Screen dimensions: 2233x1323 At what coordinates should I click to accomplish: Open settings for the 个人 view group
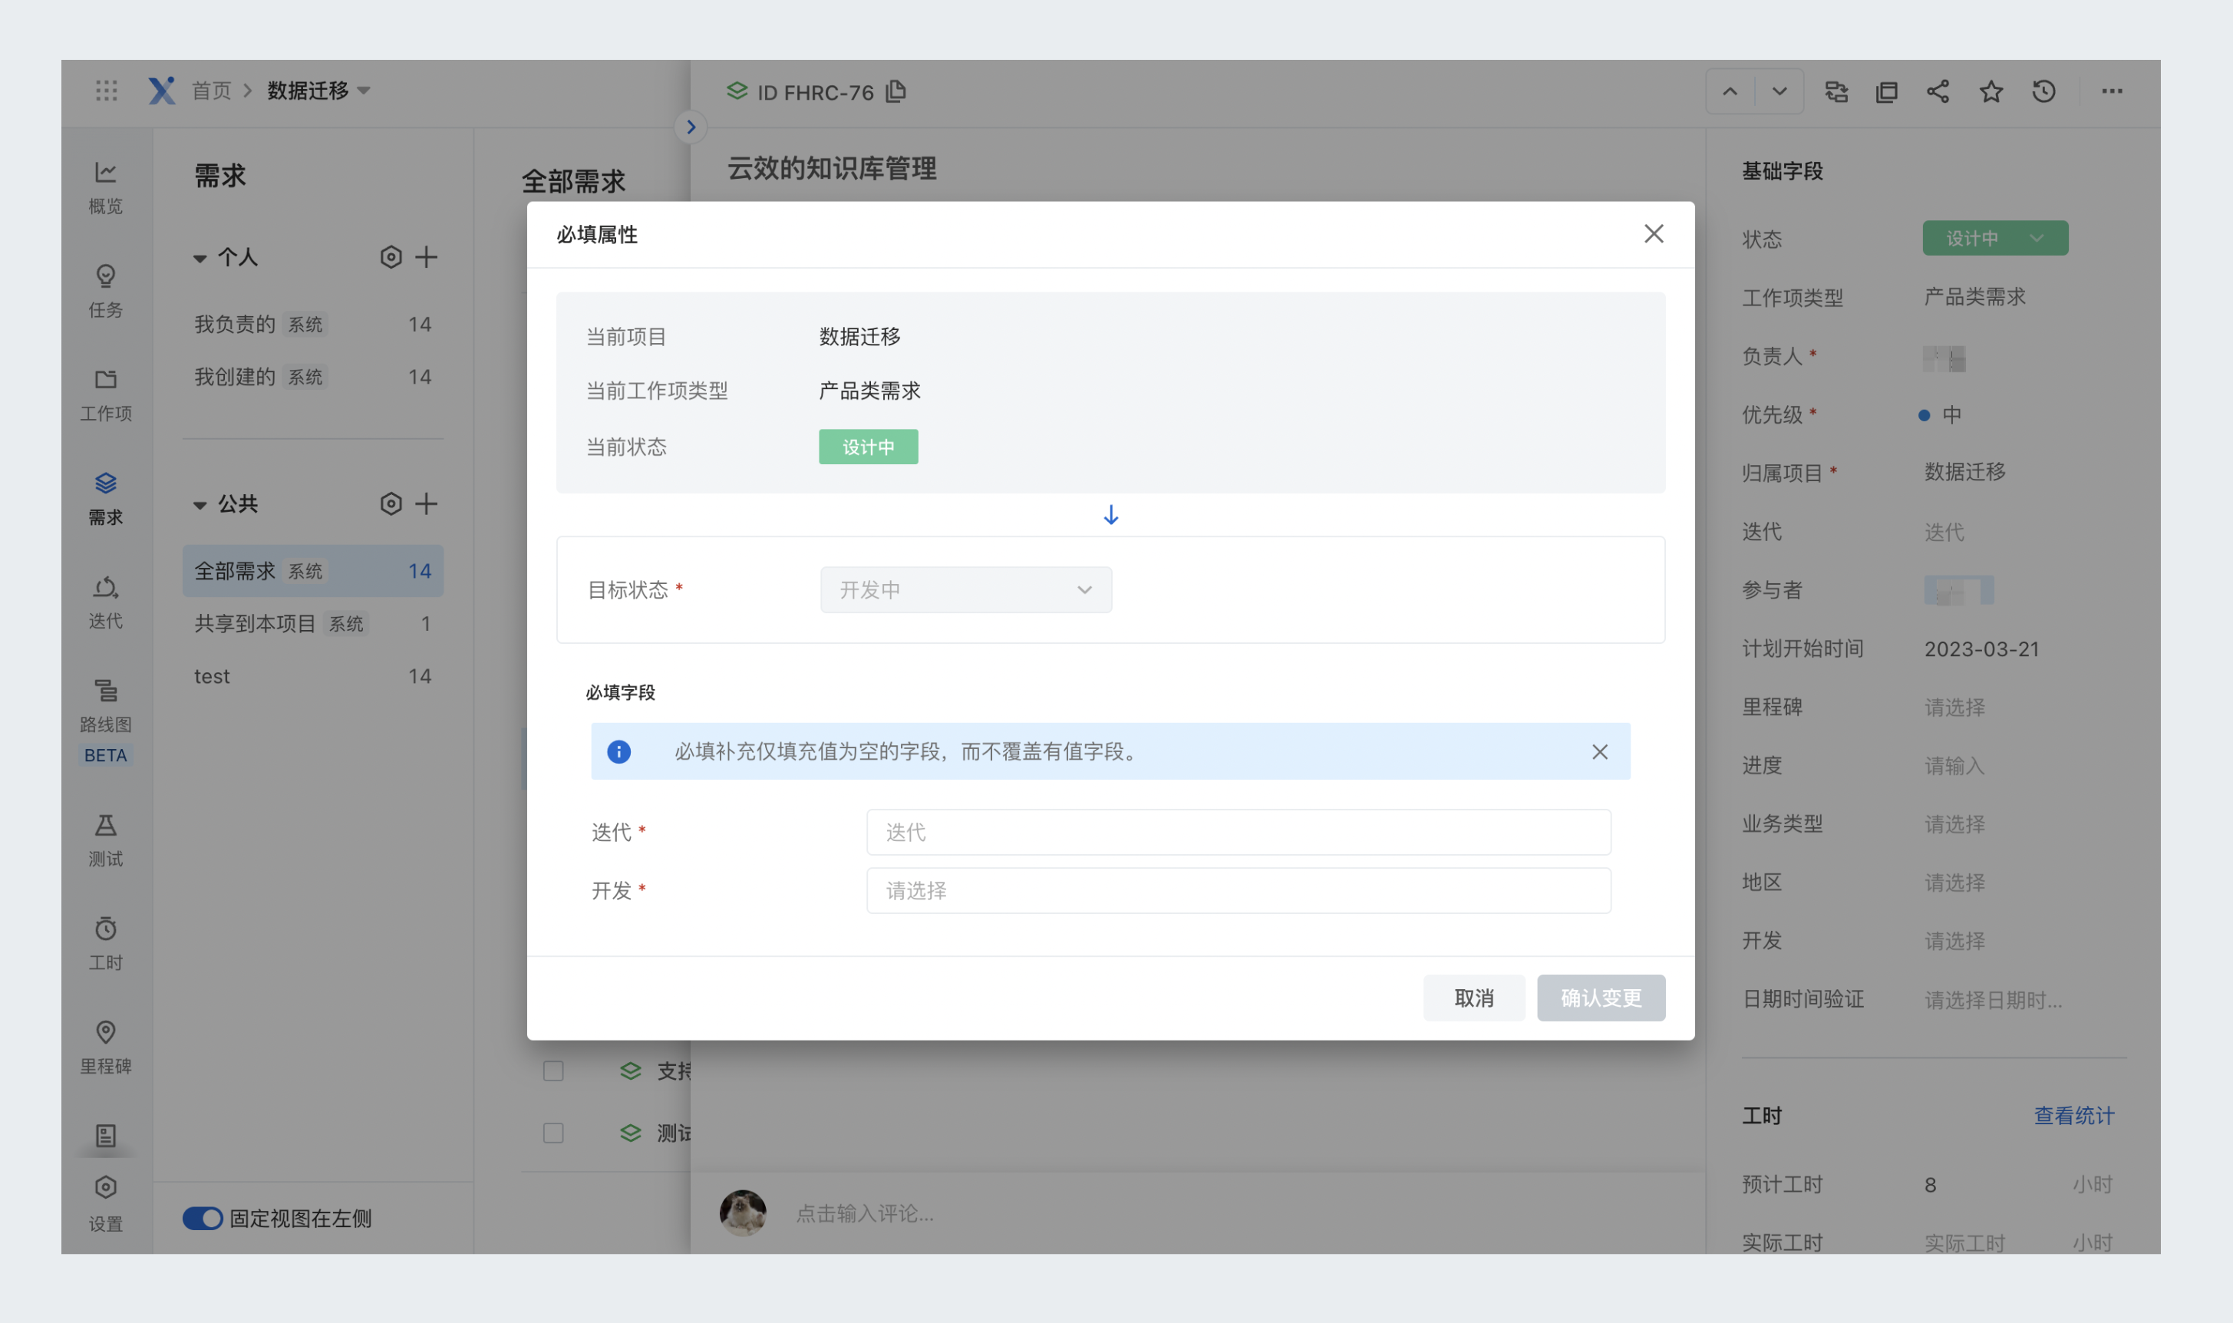coord(391,257)
